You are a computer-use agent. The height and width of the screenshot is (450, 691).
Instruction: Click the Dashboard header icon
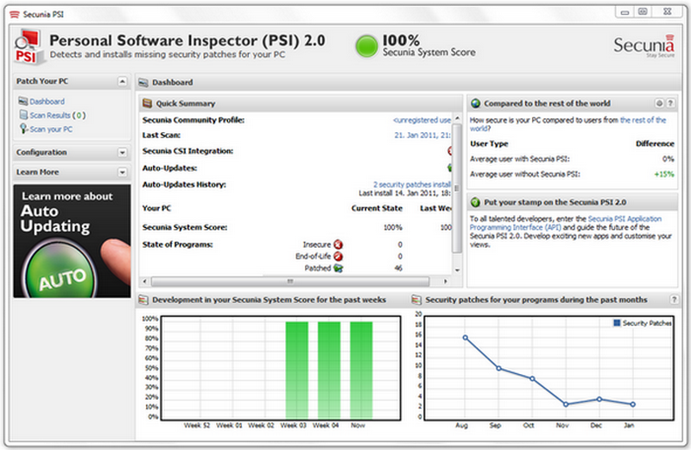coord(143,82)
